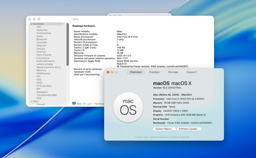This screenshot has height=158, width=256.
Task: Click the Clover command symbol icon
Action: pyautogui.click(x=118, y=67)
